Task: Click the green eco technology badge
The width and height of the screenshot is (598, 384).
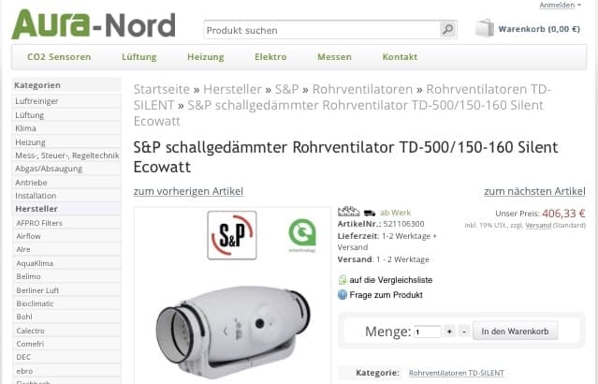Action: (301, 234)
